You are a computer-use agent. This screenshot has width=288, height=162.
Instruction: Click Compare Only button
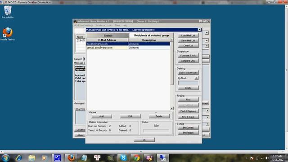pyautogui.click(x=188, y=61)
